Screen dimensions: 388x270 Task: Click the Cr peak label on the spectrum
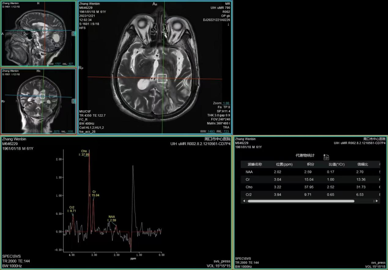(94, 194)
